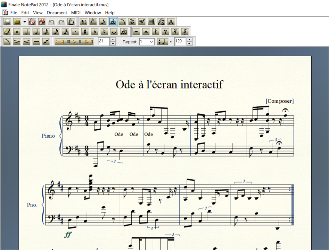Select the sharp accidental icon
This screenshot has width=329, height=250.
[85, 31]
